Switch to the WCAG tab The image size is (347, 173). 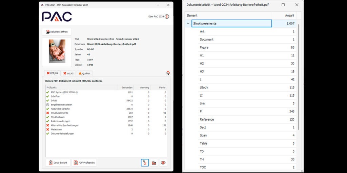tap(68, 73)
